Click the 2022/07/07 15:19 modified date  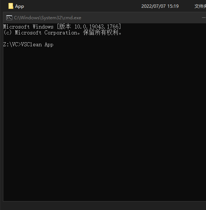click(160, 6)
